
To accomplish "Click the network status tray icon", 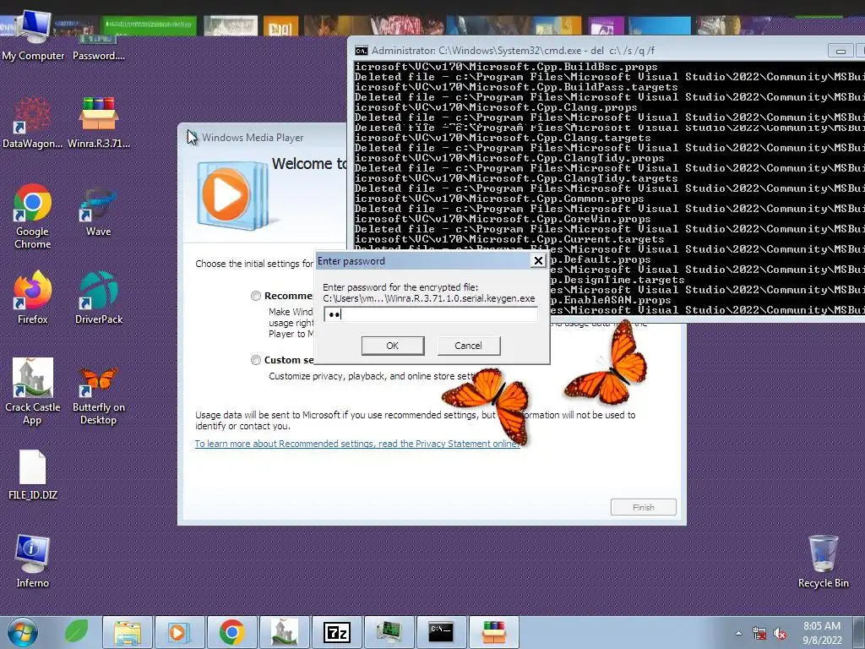I will pos(759,634).
